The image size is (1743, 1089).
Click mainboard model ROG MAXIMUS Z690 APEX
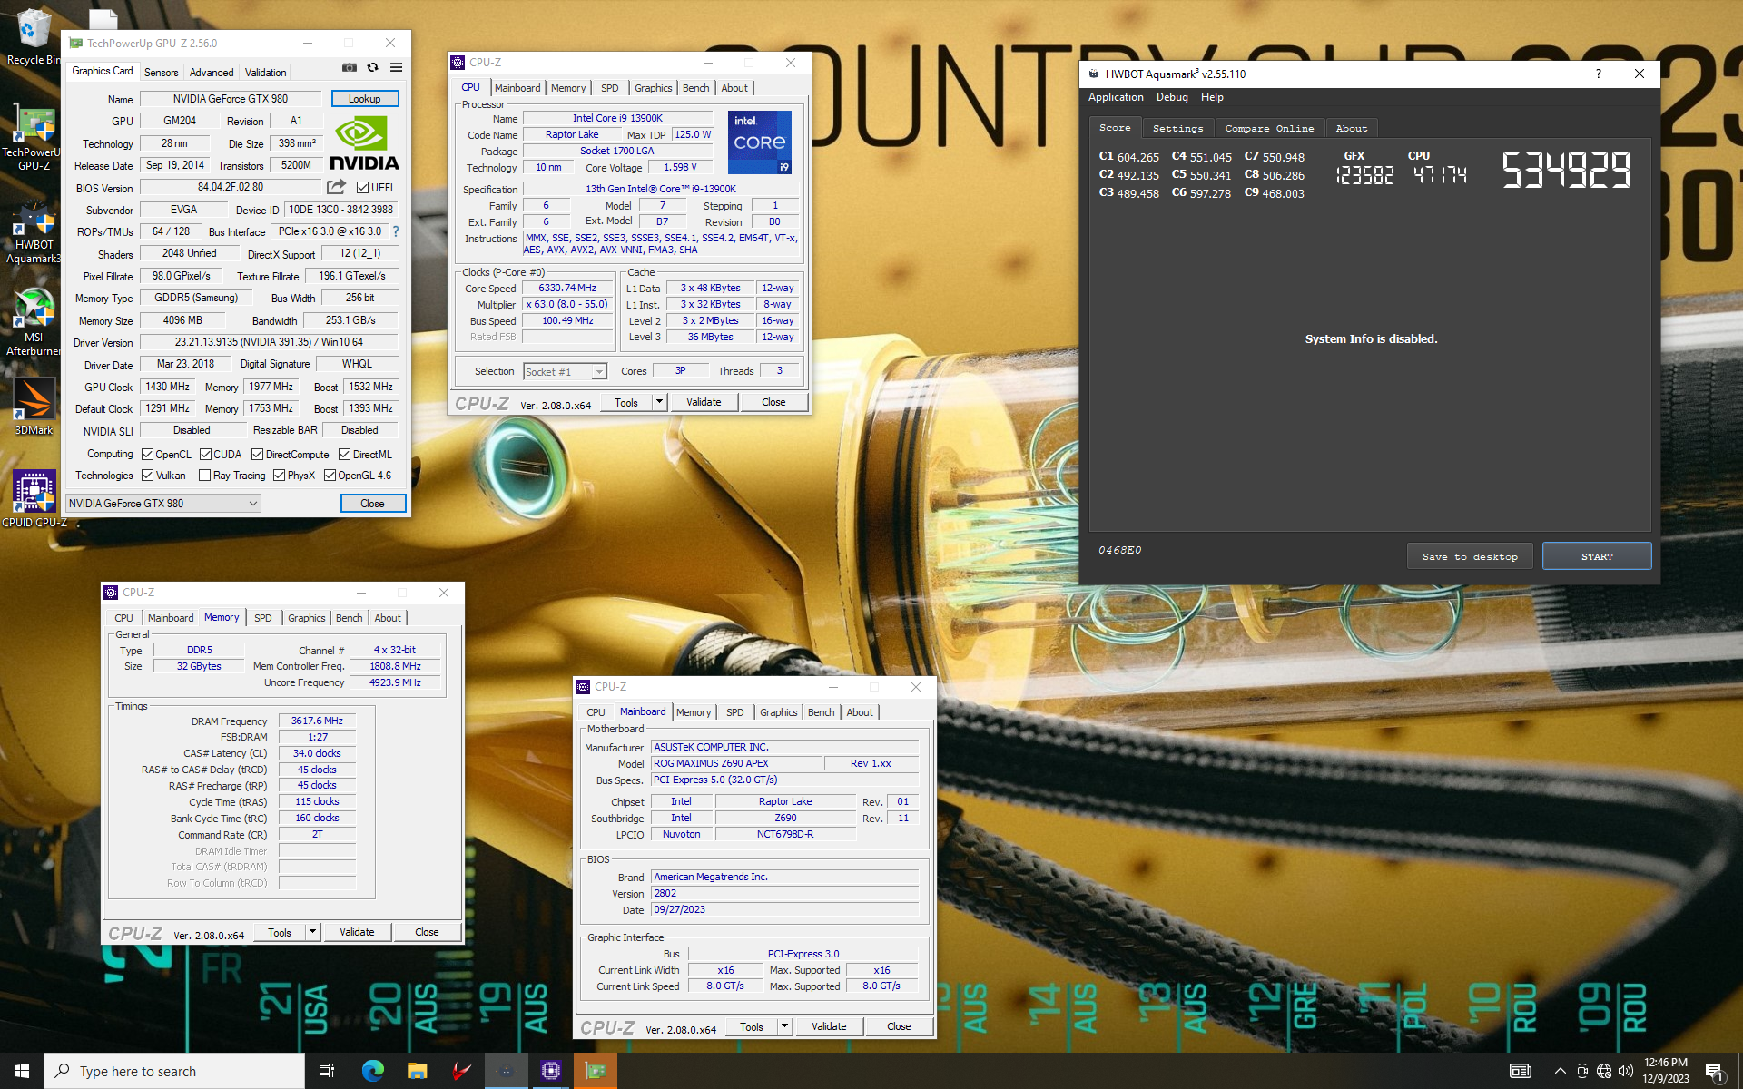[x=735, y=763]
